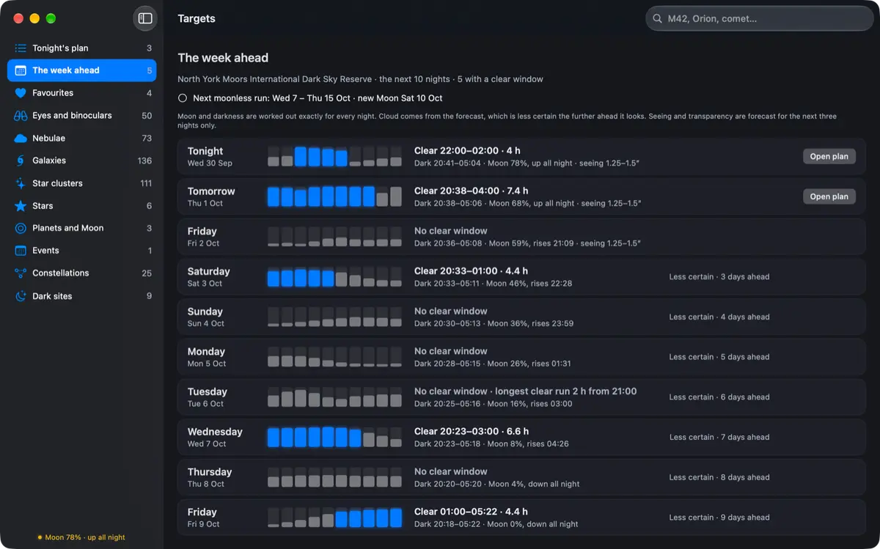The width and height of the screenshot is (880, 549).
Task: Click the Star clusters sparkle icon
Action: [x=21, y=183]
